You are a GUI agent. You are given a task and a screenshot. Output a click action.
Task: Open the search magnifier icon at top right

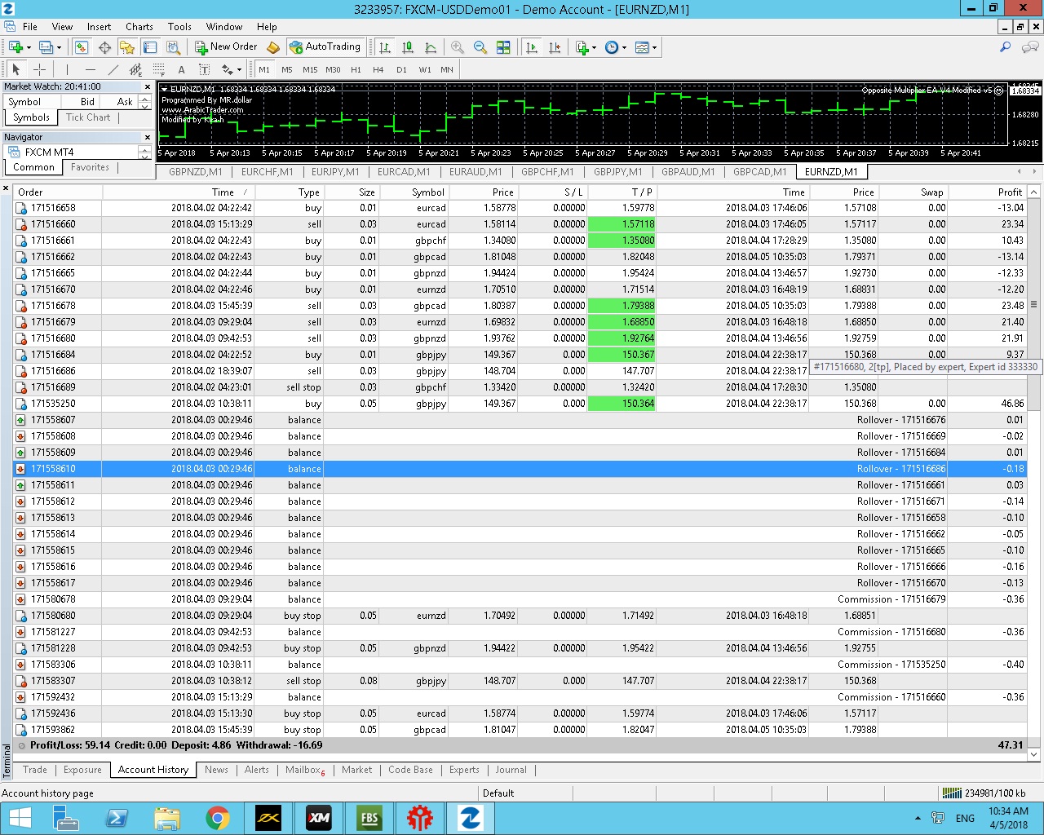(x=1005, y=47)
